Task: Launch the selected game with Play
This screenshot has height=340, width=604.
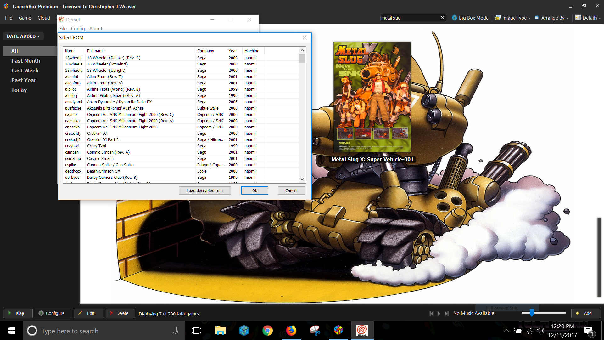Action: pos(18,313)
